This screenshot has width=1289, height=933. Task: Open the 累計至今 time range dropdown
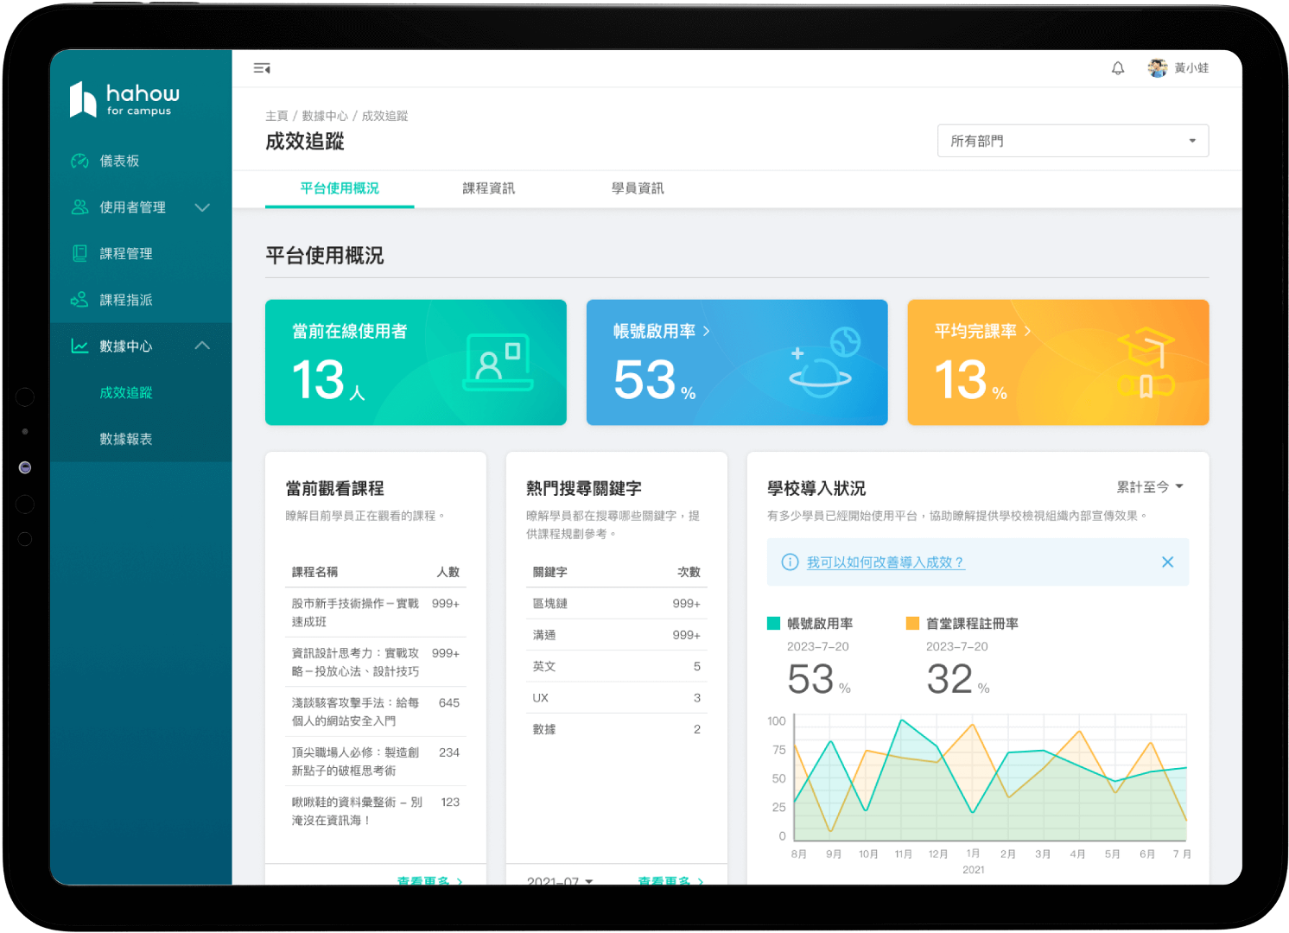coord(1149,487)
